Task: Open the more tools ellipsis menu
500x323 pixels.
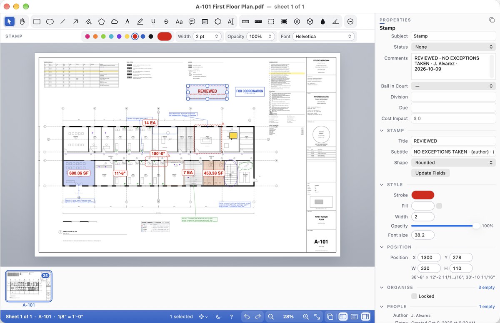Action: tap(350, 22)
